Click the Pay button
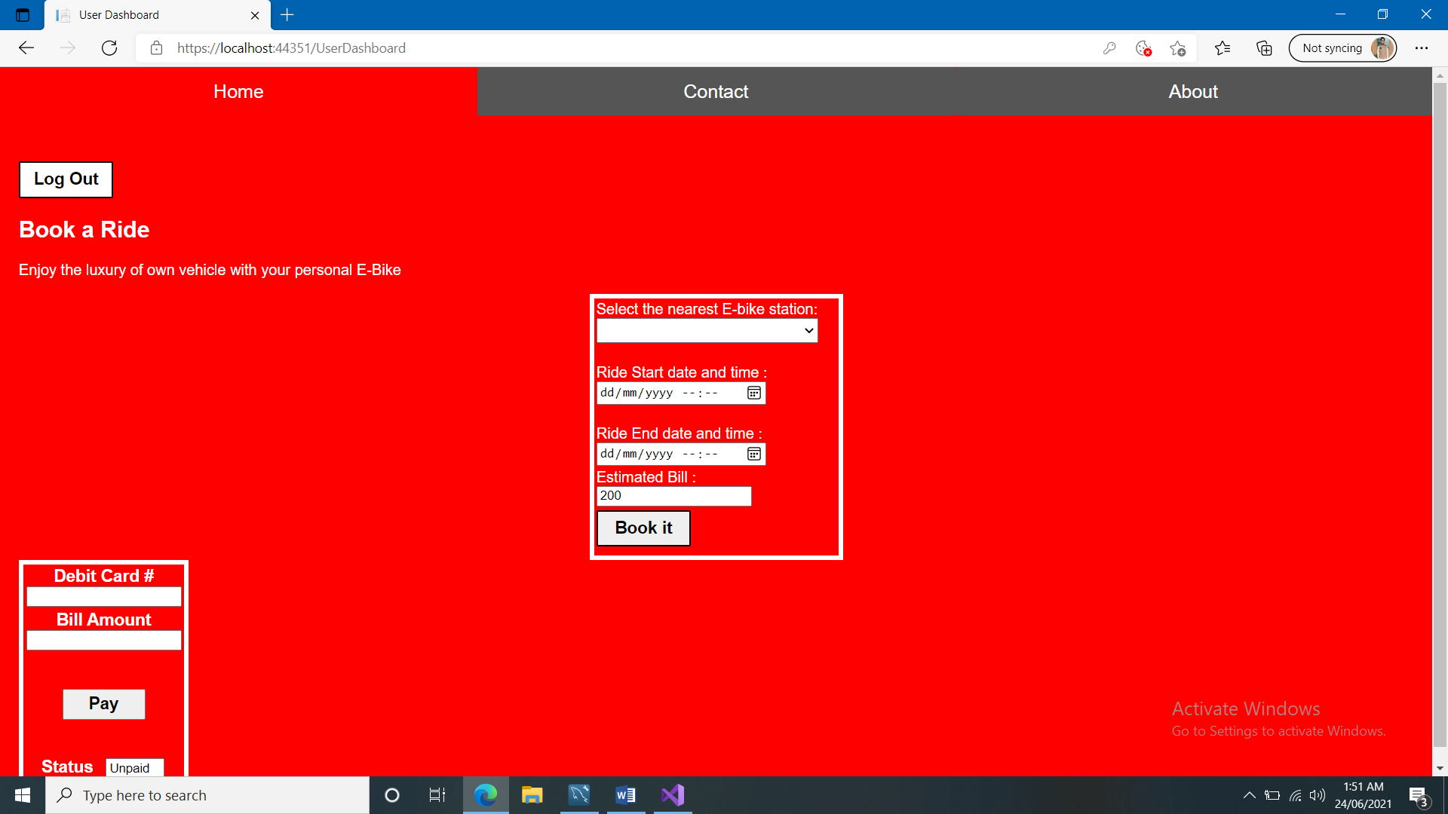 tap(103, 703)
